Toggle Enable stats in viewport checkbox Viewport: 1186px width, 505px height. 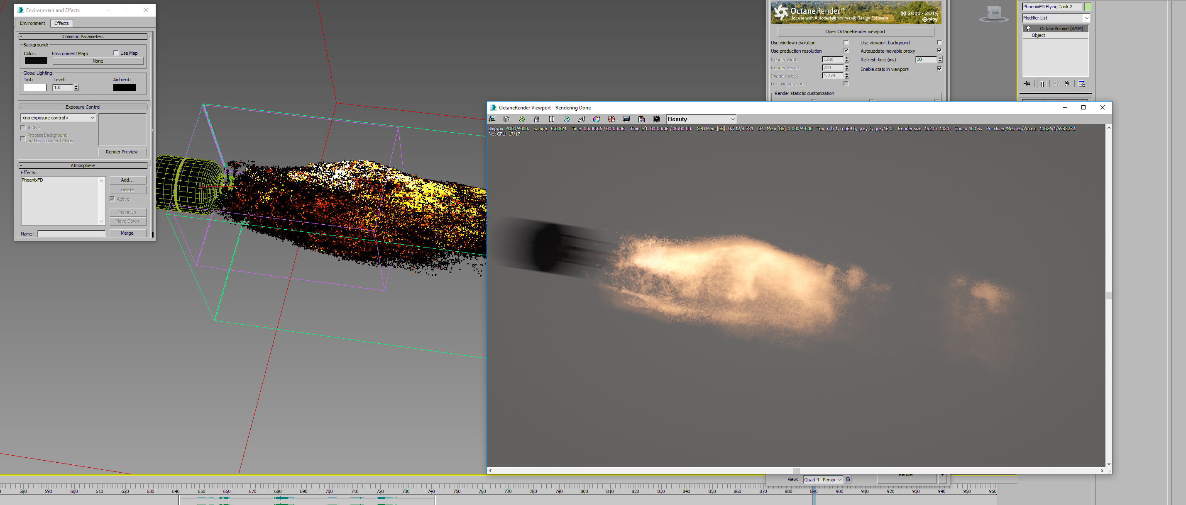(x=939, y=68)
